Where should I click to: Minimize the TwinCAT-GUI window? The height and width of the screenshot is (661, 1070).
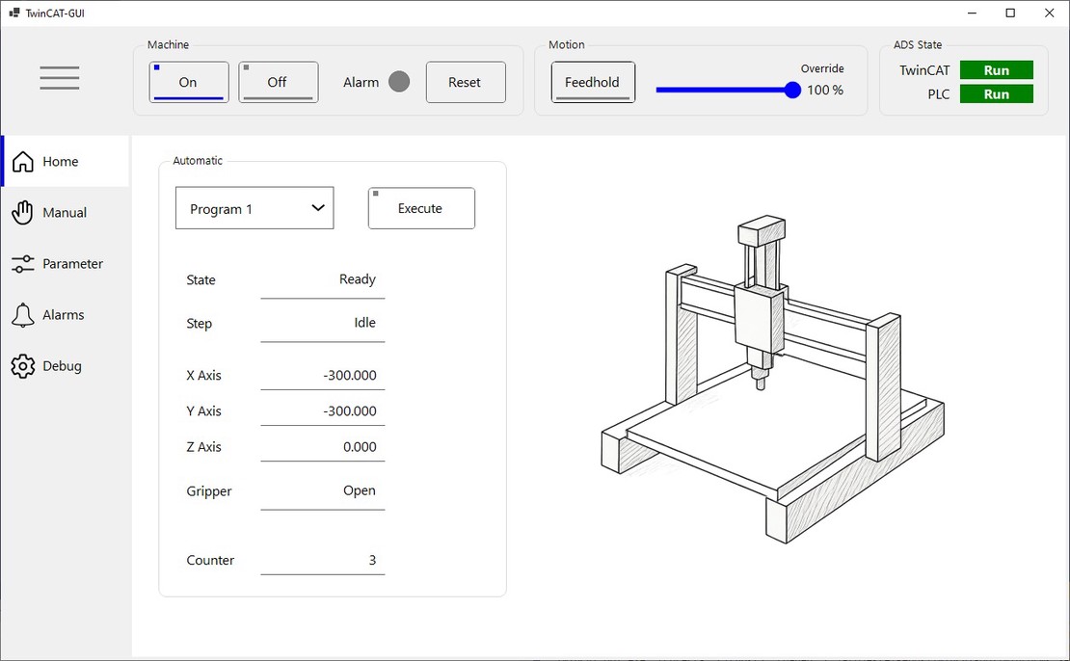(x=973, y=13)
